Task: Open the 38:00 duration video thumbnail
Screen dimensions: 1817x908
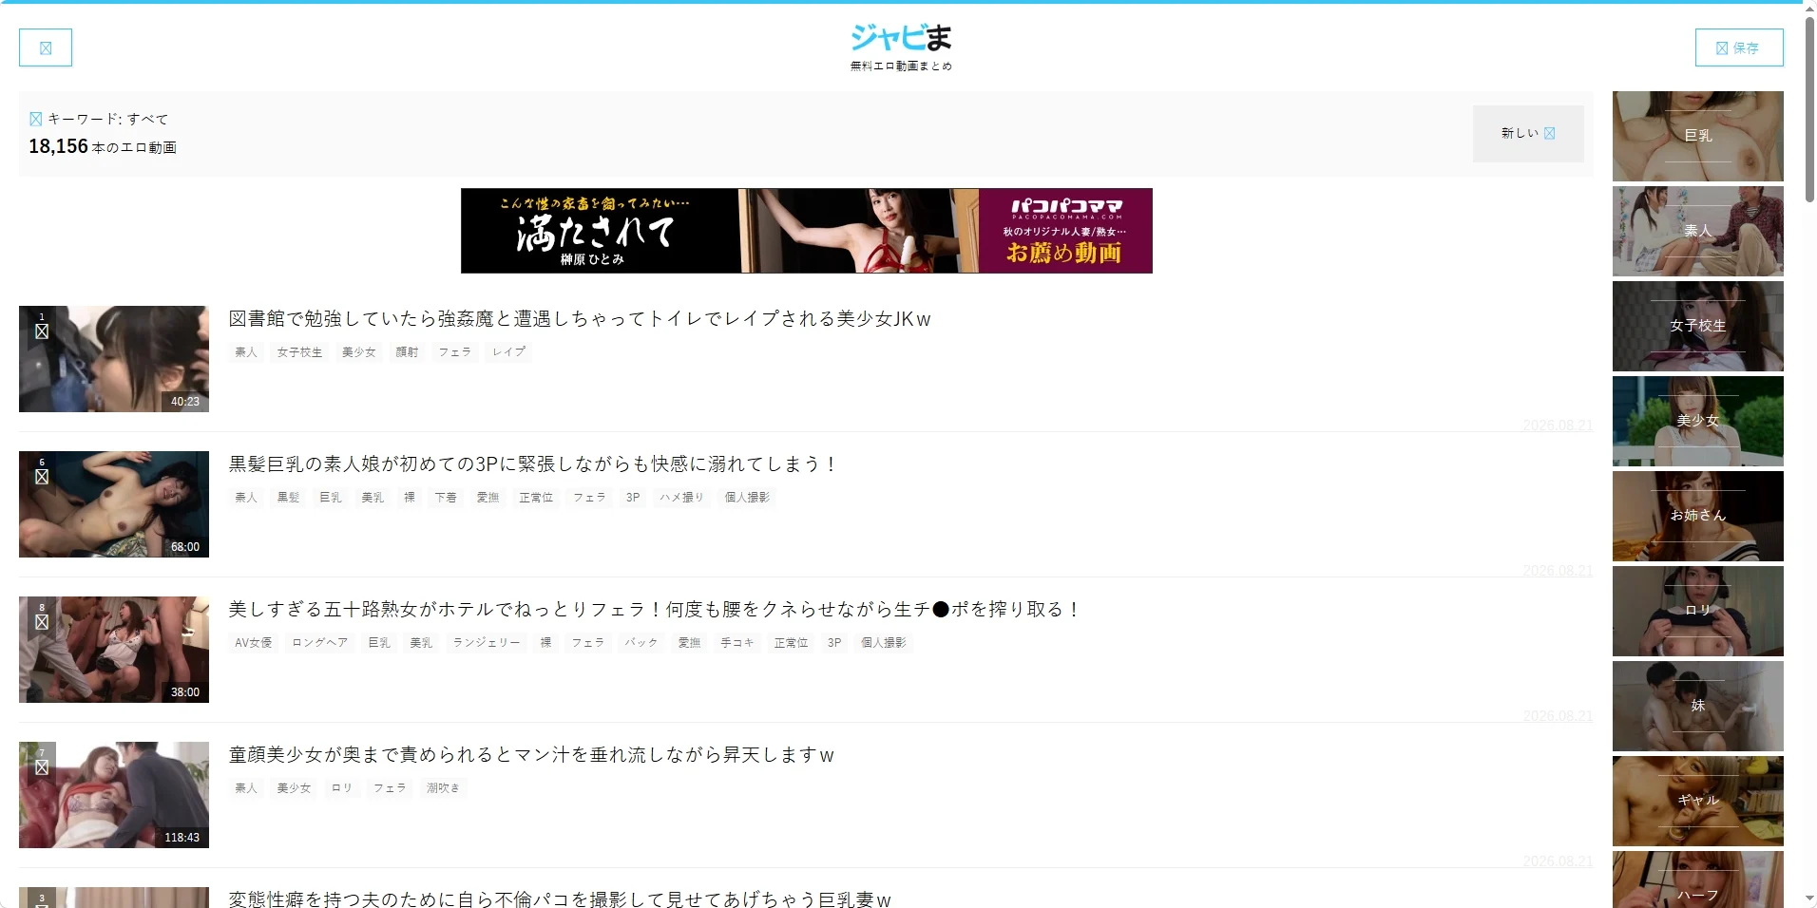Action: click(x=114, y=650)
